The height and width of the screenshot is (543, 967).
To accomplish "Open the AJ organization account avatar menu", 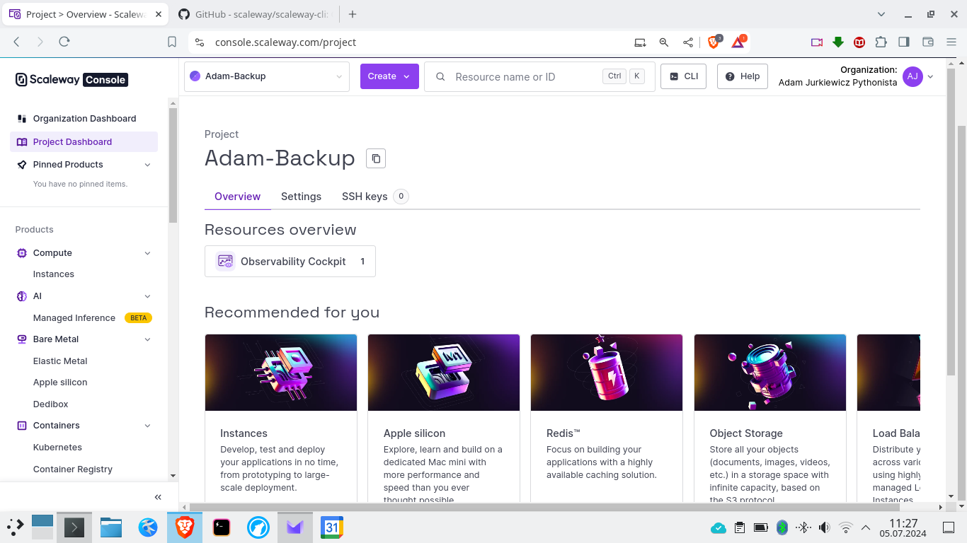I will coord(912,76).
